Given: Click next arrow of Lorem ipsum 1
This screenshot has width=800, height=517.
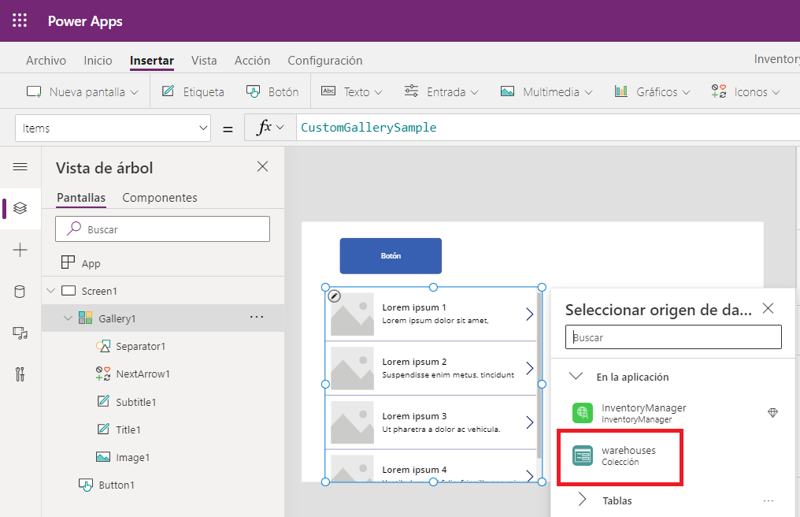Looking at the screenshot, I should coord(530,314).
